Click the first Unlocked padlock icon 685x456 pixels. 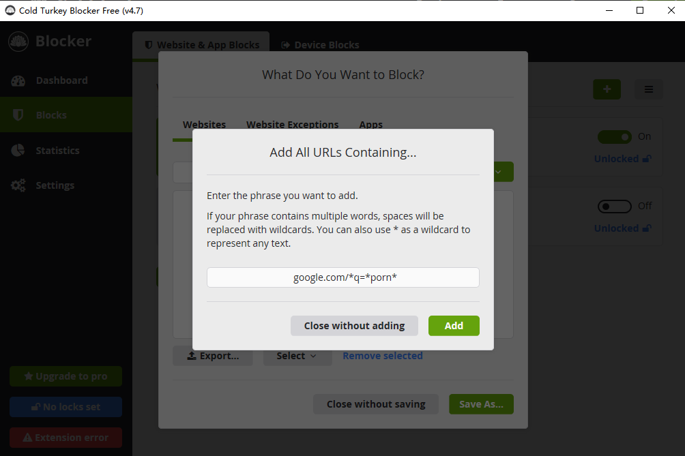point(647,159)
